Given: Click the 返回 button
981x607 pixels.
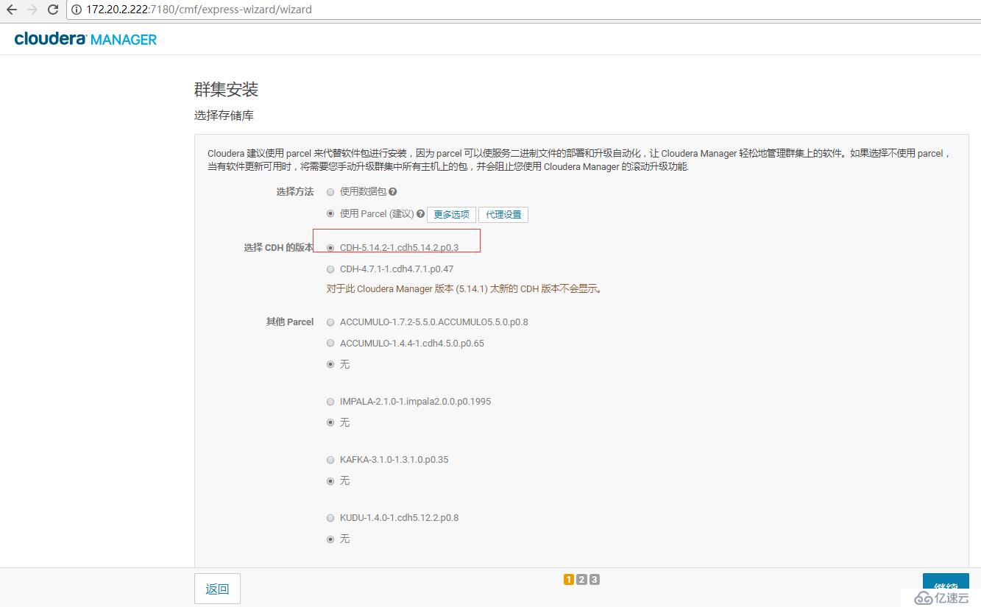Looking at the screenshot, I should pyautogui.click(x=217, y=589).
